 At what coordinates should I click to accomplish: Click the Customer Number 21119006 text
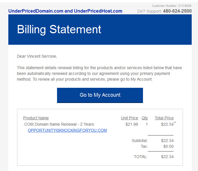point(172,6)
